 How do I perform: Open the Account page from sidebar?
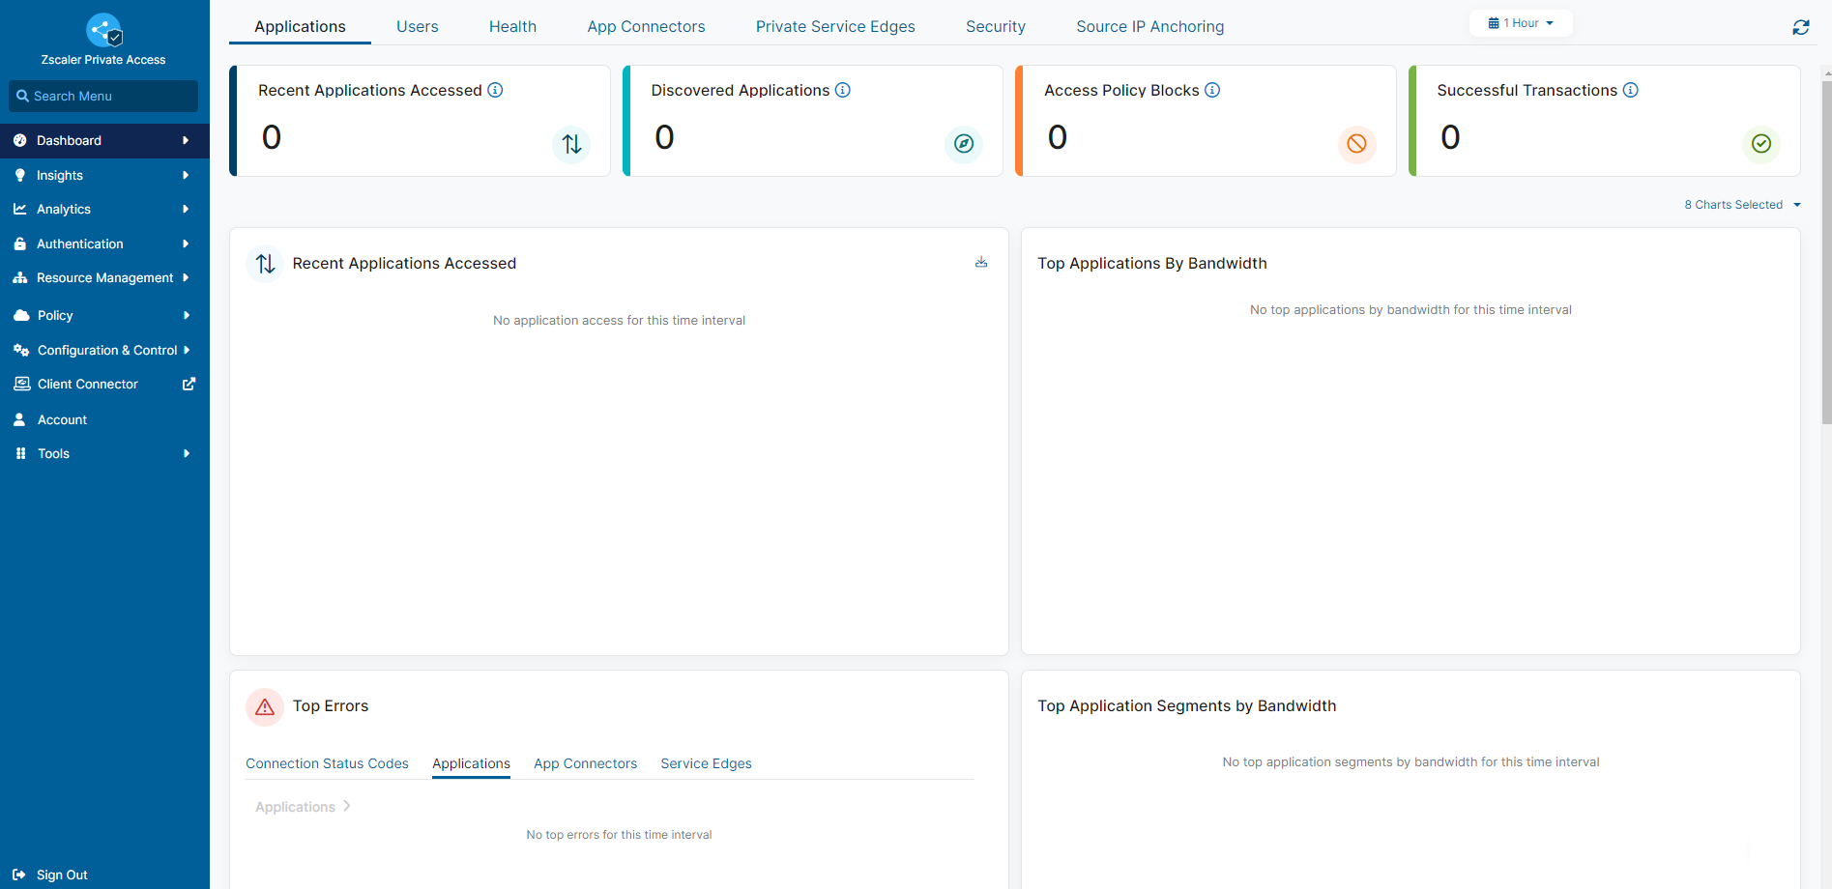tap(62, 419)
